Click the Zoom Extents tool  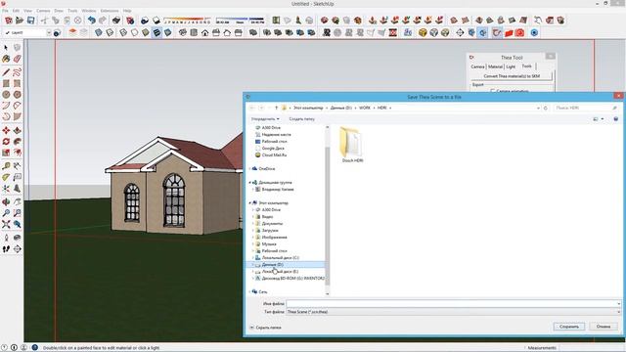tap(6, 224)
